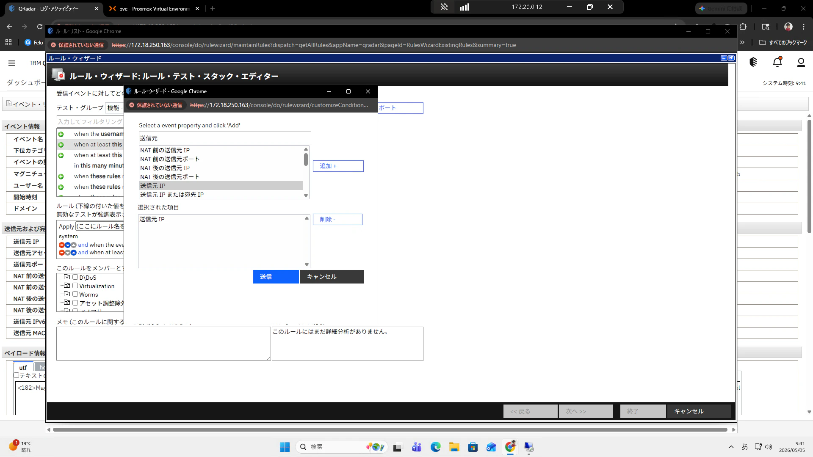Check the Worms group checkbox
The height and width of the screenshot is (457, 813).
75,294
